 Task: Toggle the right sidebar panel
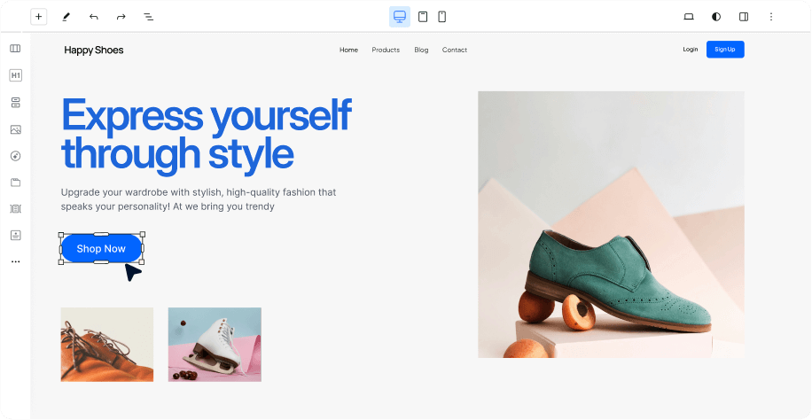[744, 17]
